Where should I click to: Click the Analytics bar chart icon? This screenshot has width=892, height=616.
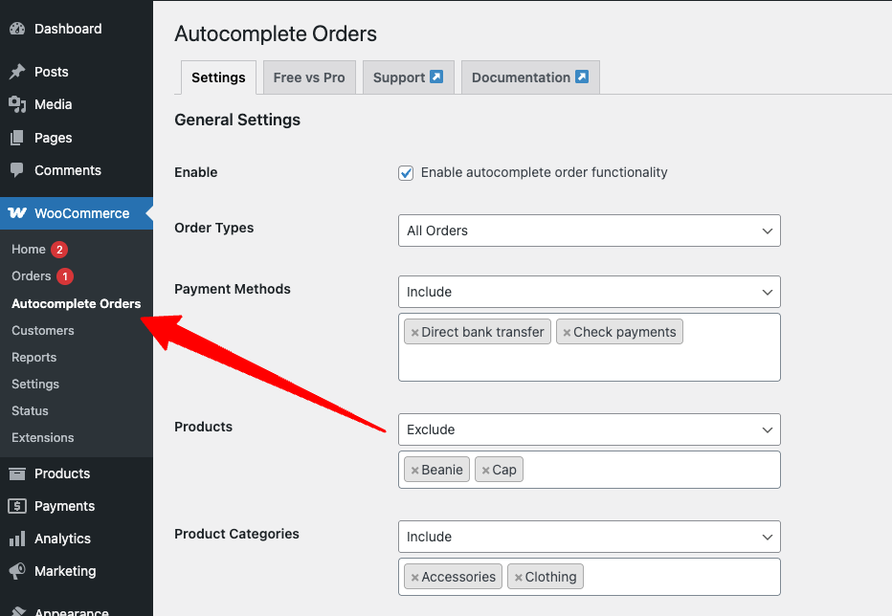point(17,539)
